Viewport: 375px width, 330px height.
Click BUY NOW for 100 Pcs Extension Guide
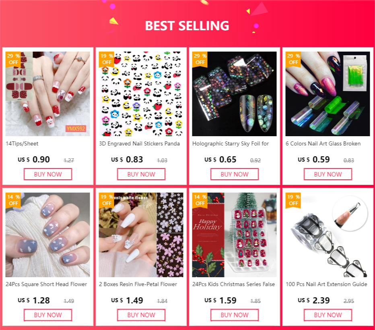[x=328, y=315]
